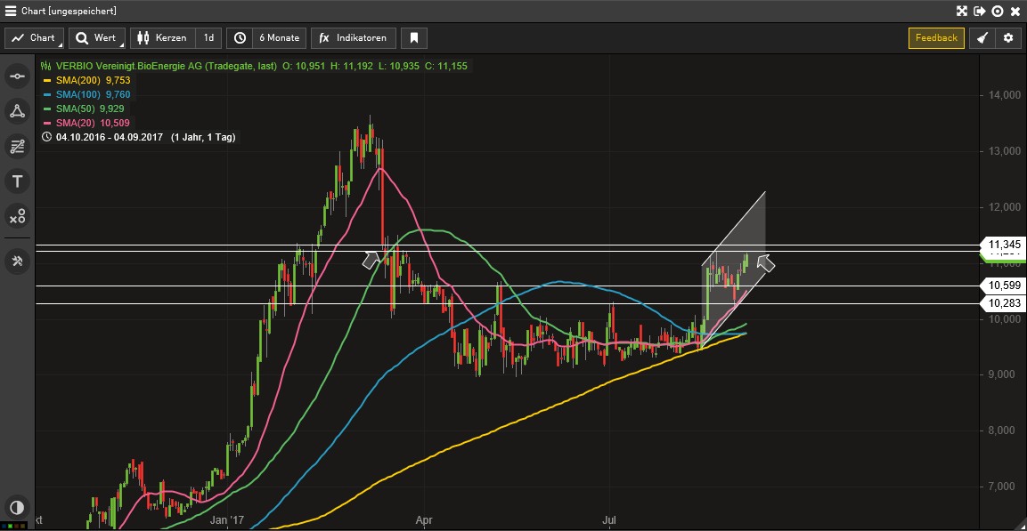Click the VERBIO Vereinigt.BioEnergie AG instrument label
This screenshot has width=1027, height=531.
(x=166, y=66)
